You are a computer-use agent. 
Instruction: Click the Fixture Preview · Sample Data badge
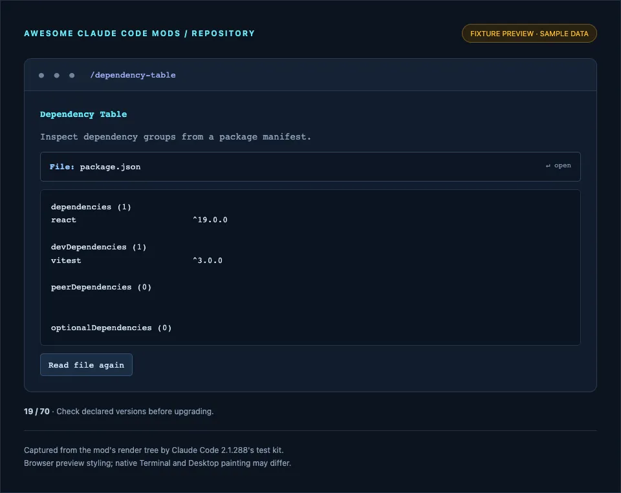pyautogui.click(x=529, y=34)
